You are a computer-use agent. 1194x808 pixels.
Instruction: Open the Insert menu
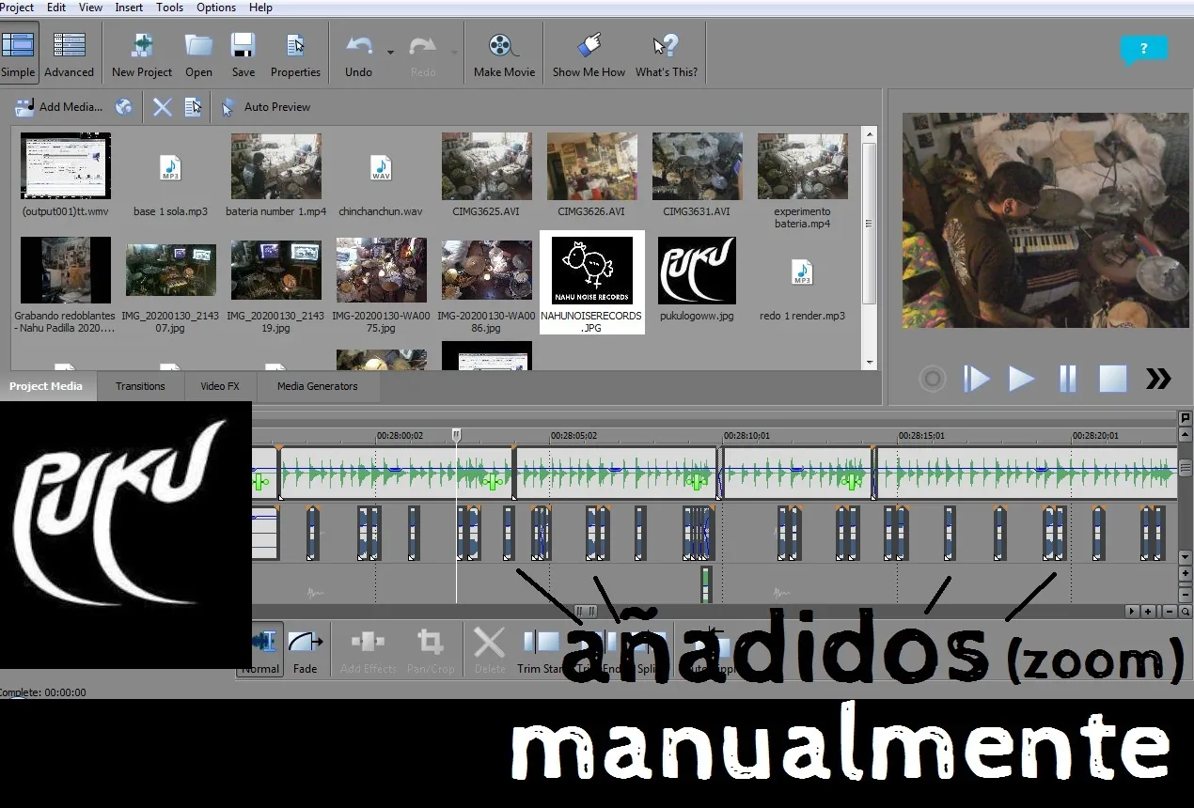point(129,8)
